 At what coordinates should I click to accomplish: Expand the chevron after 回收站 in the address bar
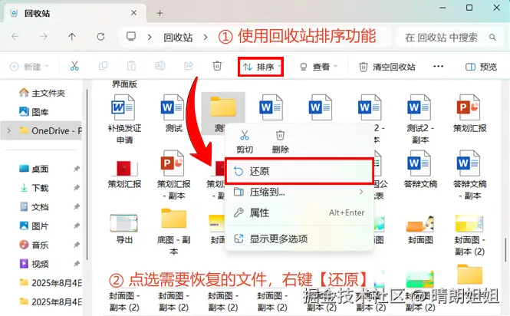pos(206,38)
